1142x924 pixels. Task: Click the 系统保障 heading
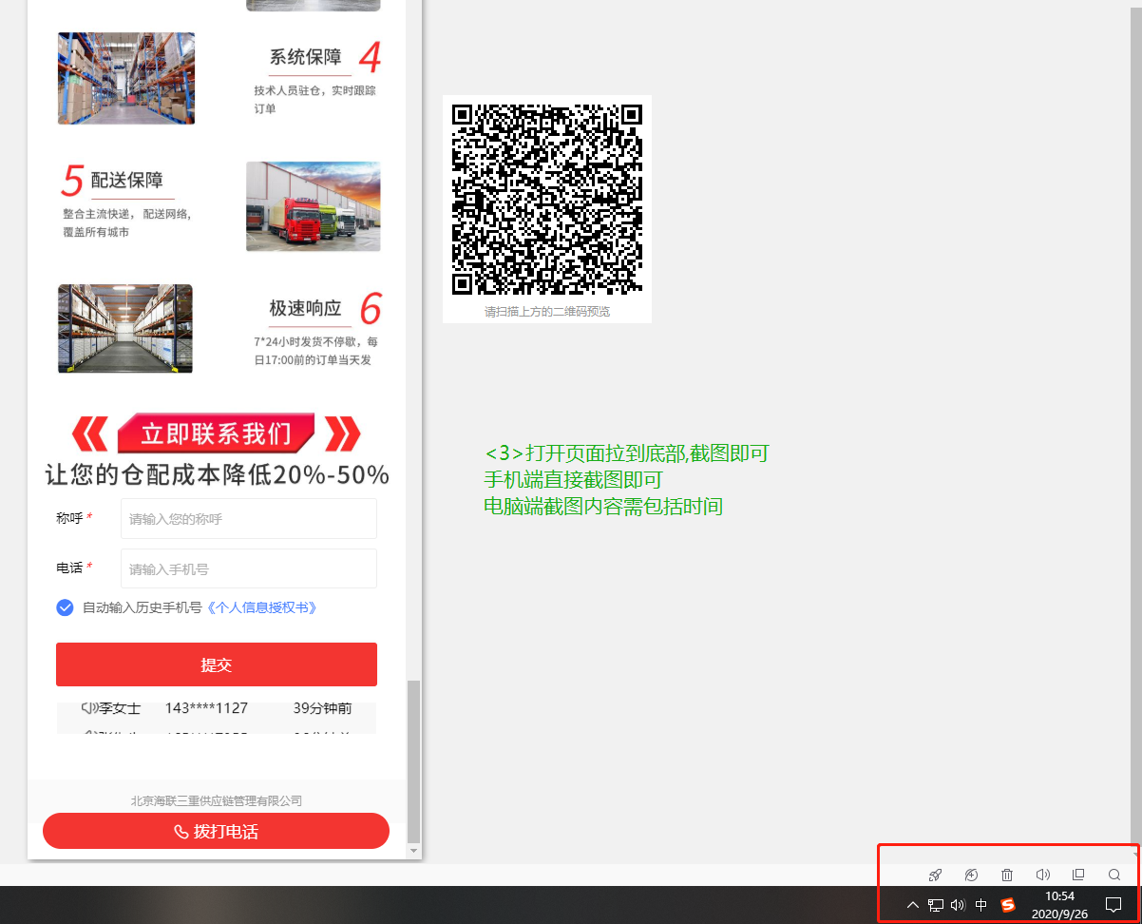[x=306, y=57]
